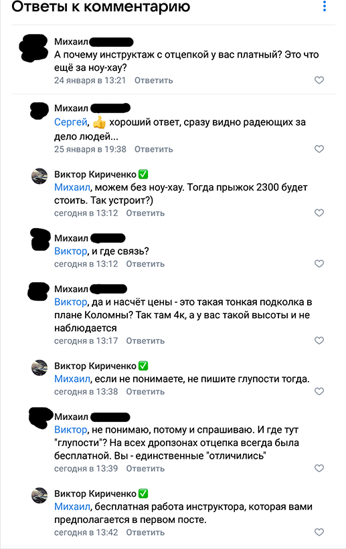Reply to the 25 января 19:38 comment
The image size is (346, 549).
click(x=153, y=150)
